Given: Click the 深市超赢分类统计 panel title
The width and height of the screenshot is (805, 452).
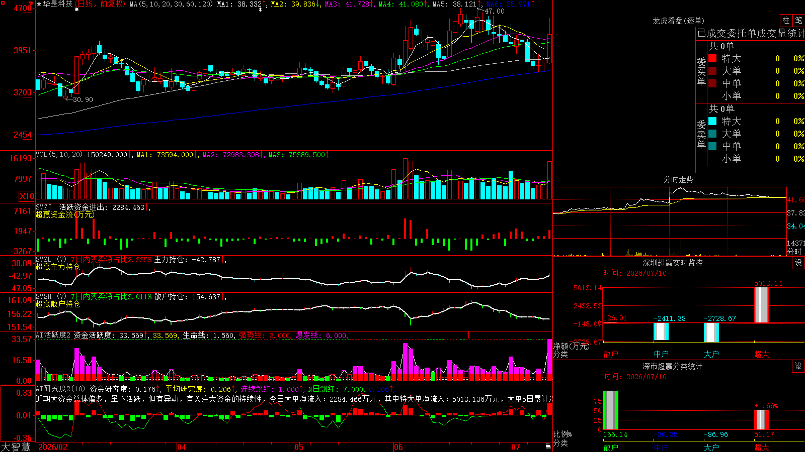Looking at the screenshot, I should [x=673, y=366].
